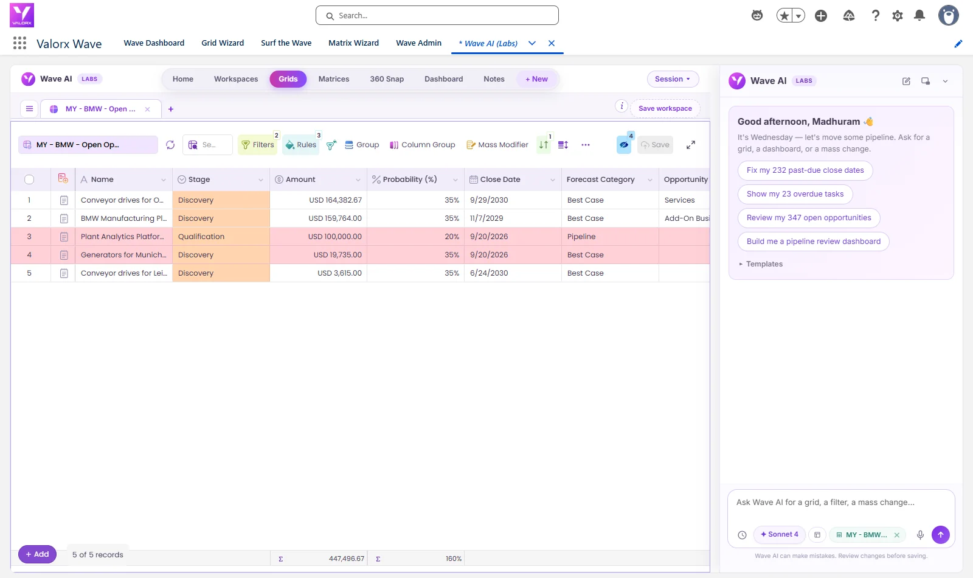This screenshot has height=578, width=973.
Task: Click the microphone voice input icon
Action: click(920, 535)
